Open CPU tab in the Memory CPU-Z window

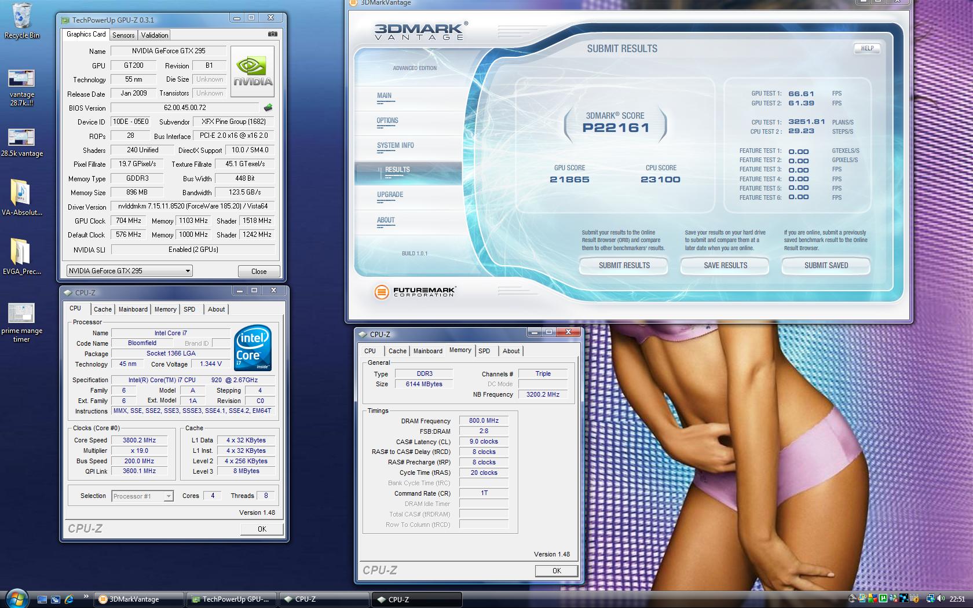click(x=370, y=351)
